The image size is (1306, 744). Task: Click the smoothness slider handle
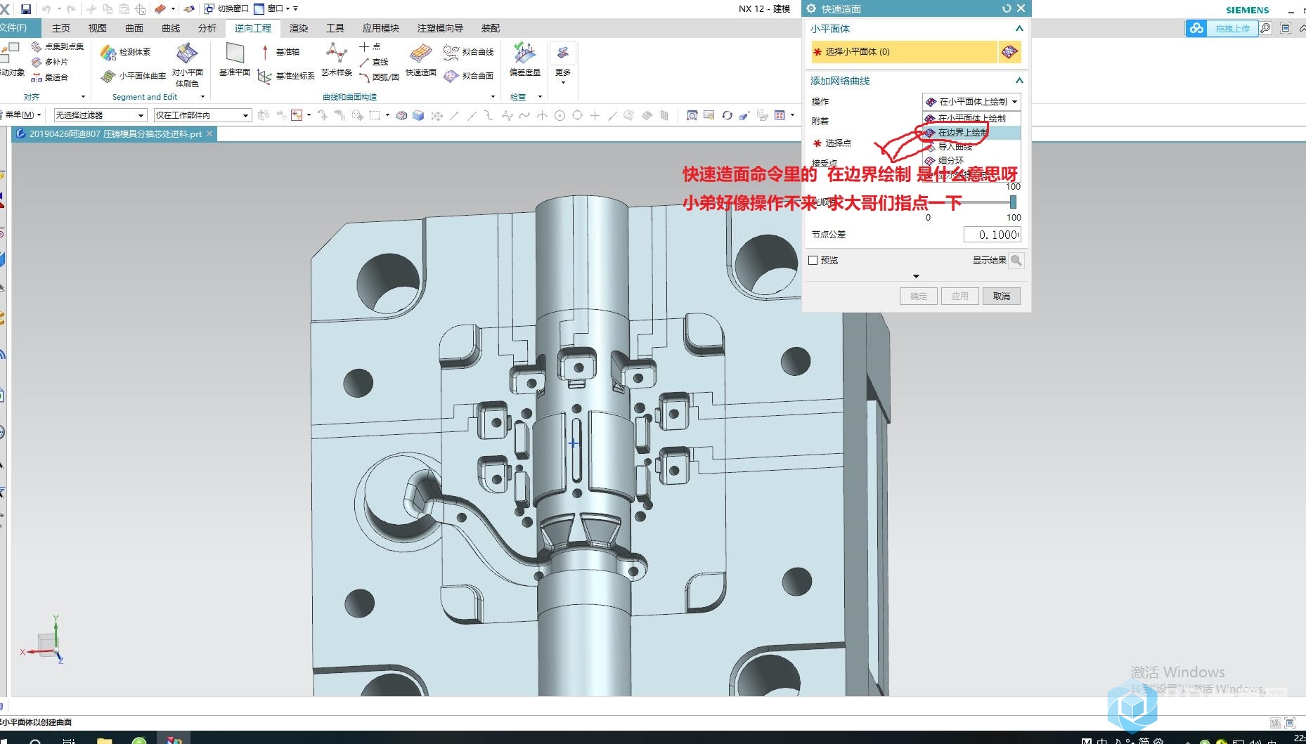pyautogui.click(x=1013, y=202)
